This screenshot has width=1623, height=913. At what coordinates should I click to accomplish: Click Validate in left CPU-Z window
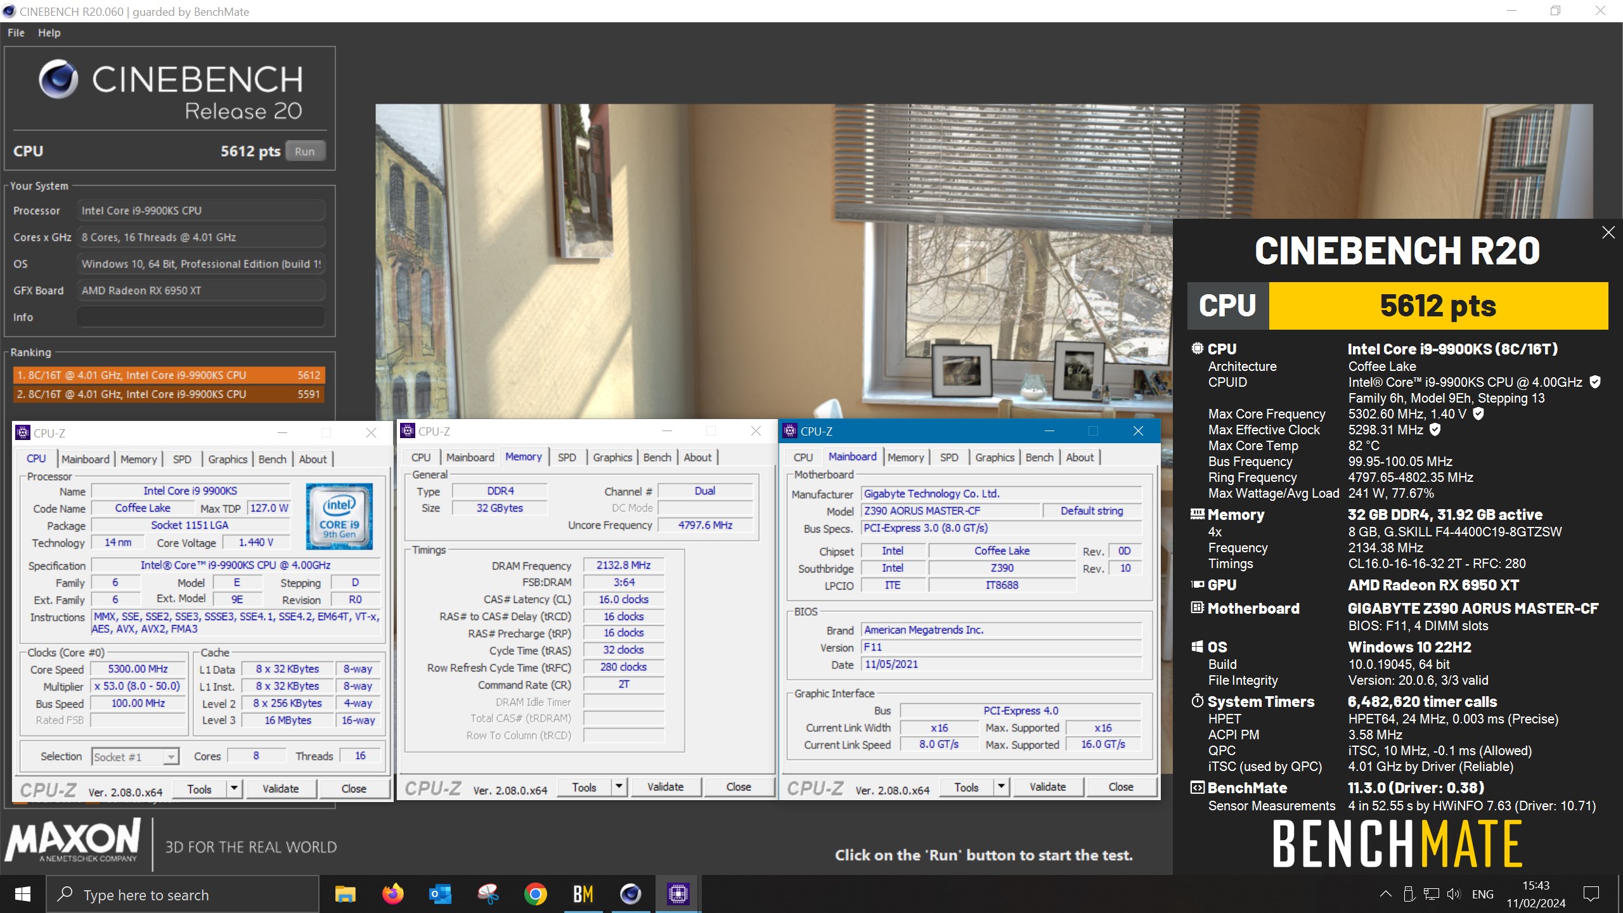point(280,788)
